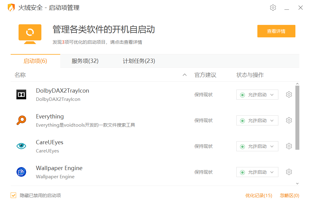Screen dimensions: 310x205
Task: Click the Huorong Security flame shield logo
Action: click(11, 8)
